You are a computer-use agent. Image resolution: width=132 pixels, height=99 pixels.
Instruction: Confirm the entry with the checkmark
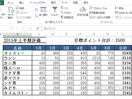[x=31, y=28]
